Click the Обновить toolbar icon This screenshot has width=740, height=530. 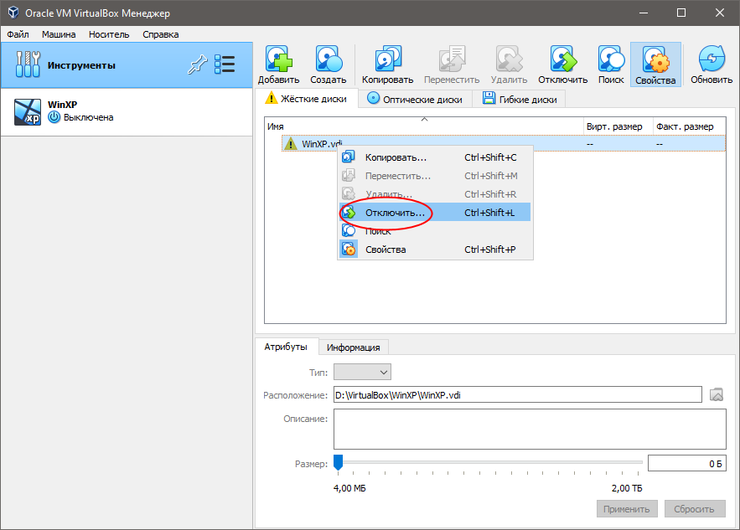click(x=712, y=59)
